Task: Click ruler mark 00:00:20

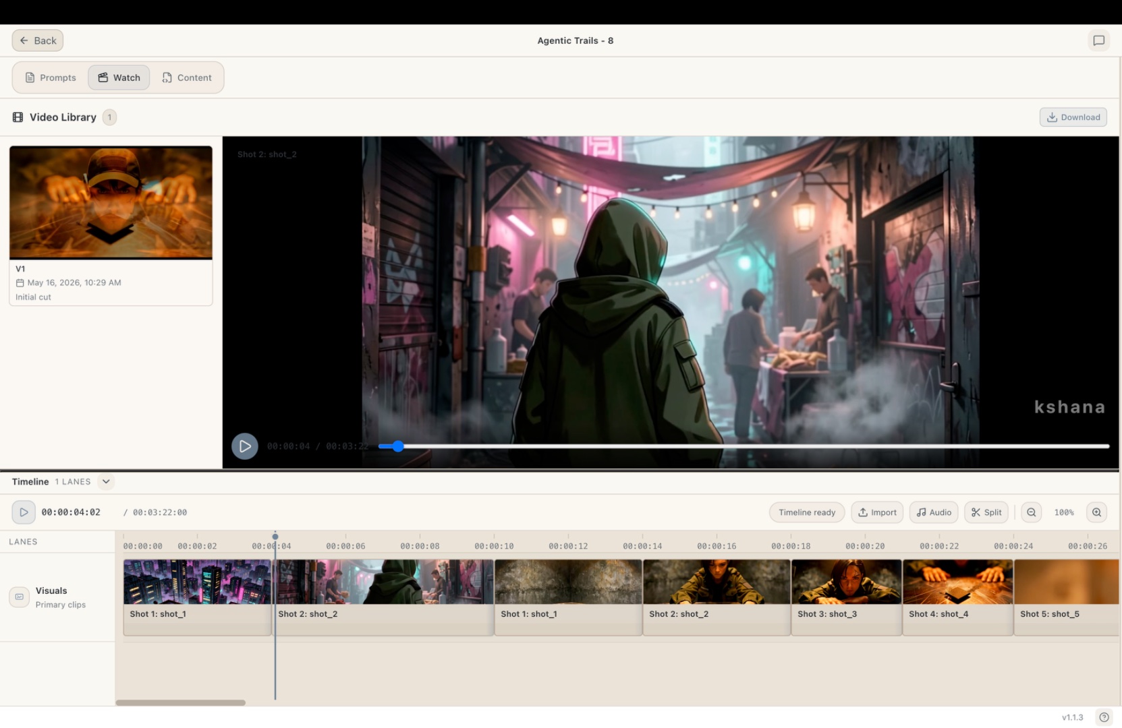Action: pyautogui.click(x=865, y=546)
